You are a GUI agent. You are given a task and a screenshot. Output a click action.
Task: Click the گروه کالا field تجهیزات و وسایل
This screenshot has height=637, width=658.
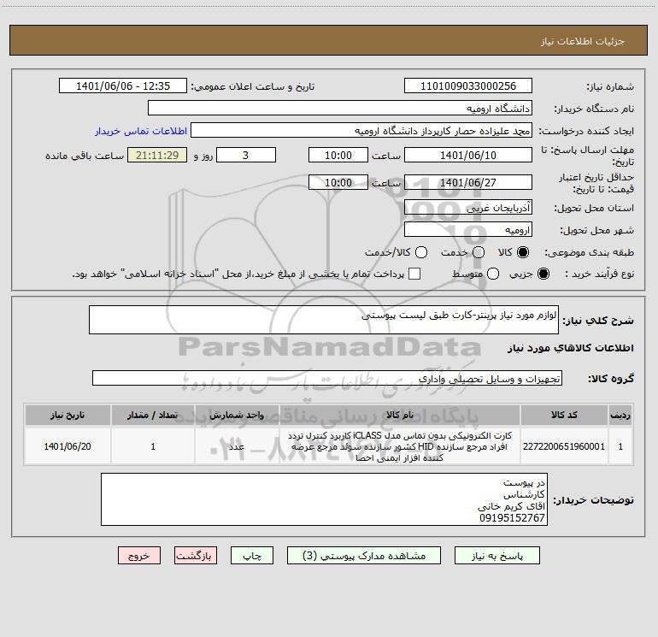(327, 378)
